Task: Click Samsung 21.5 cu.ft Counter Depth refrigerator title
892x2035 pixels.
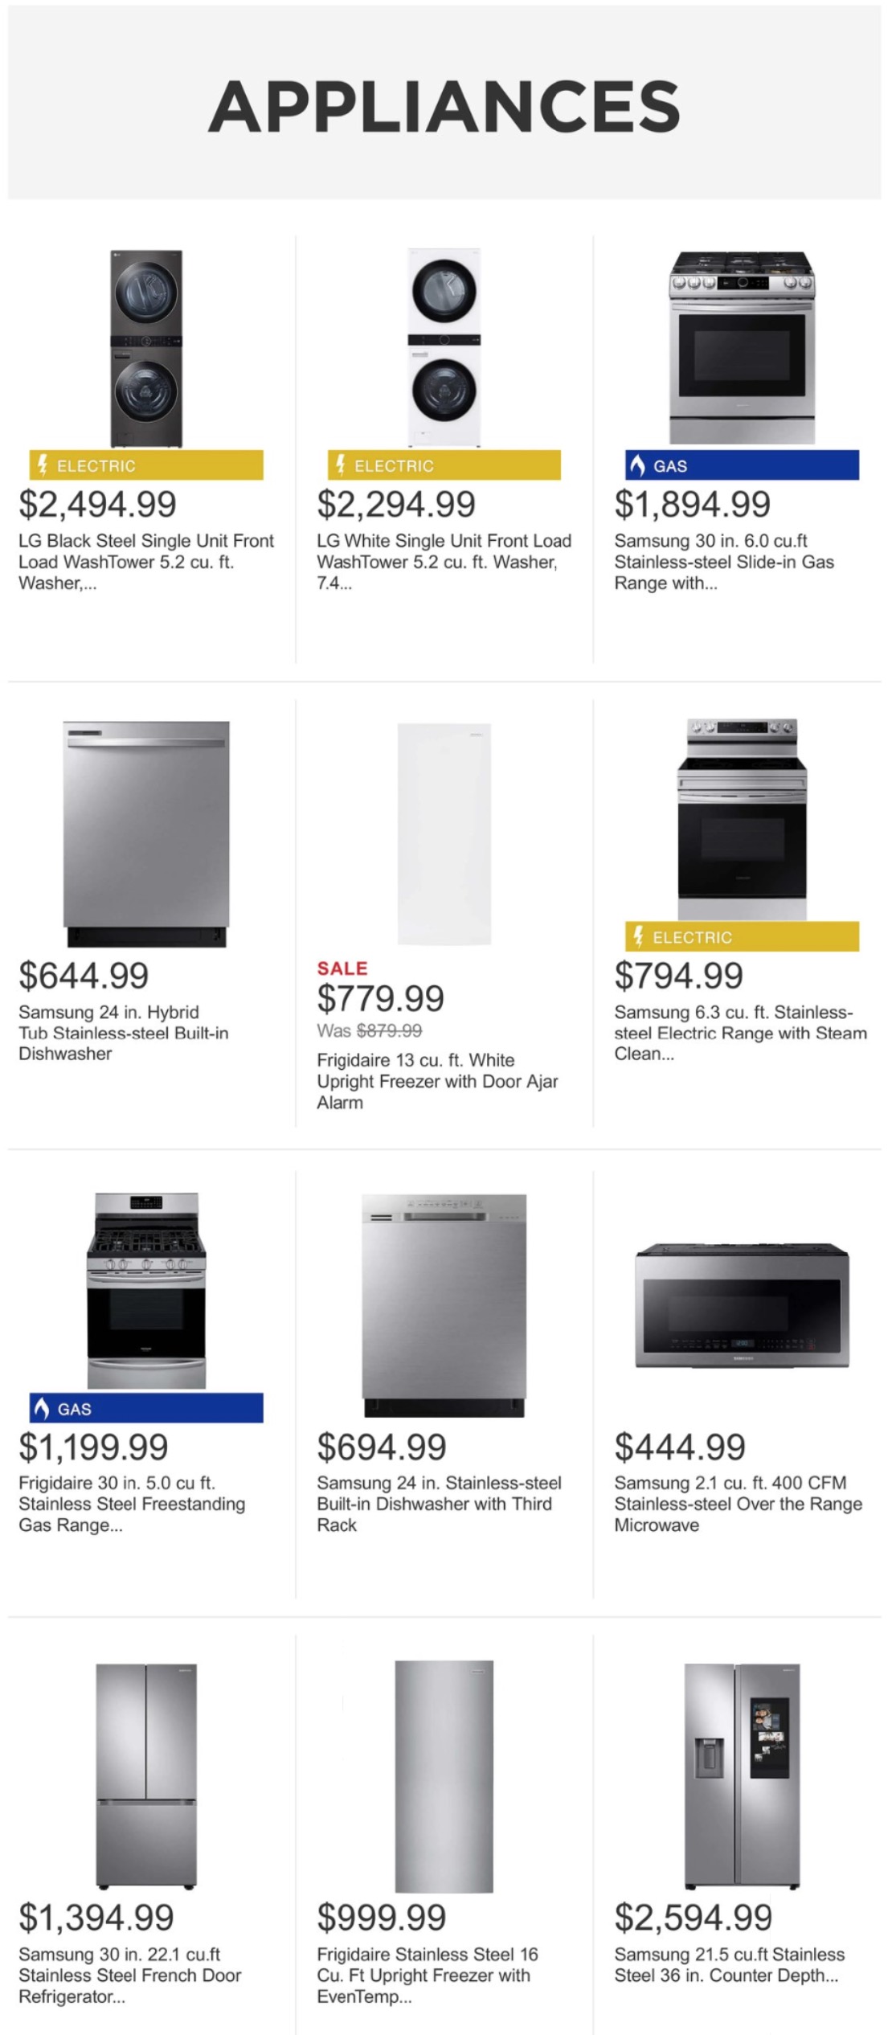Action: click(x=730, y=1964)
